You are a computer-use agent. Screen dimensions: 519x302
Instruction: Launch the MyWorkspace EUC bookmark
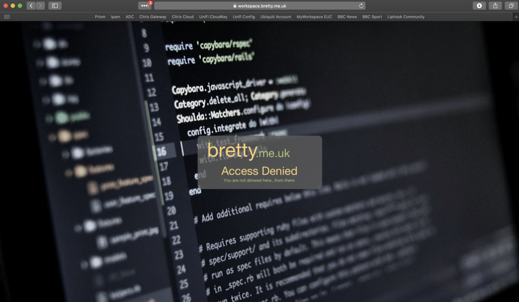(314, 17)
